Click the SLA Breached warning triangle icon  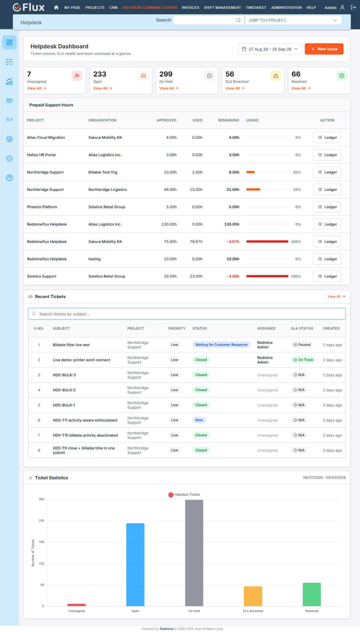tap(276, 76)
